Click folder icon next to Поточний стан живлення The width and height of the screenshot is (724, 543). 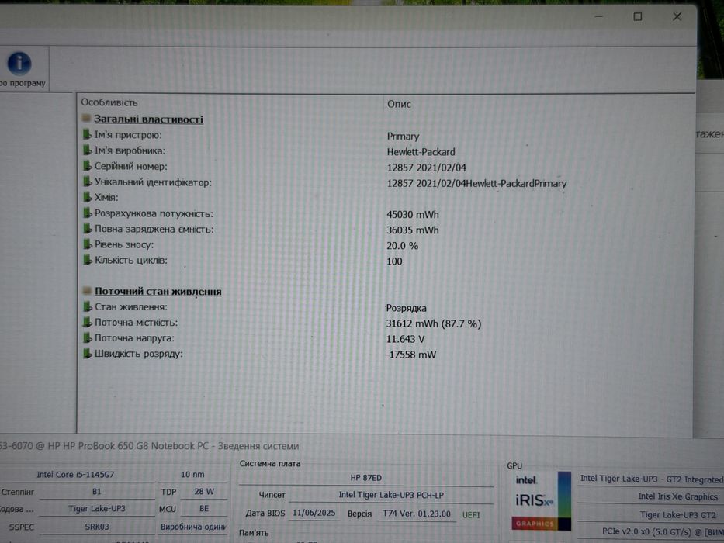(x=86, y=291)
